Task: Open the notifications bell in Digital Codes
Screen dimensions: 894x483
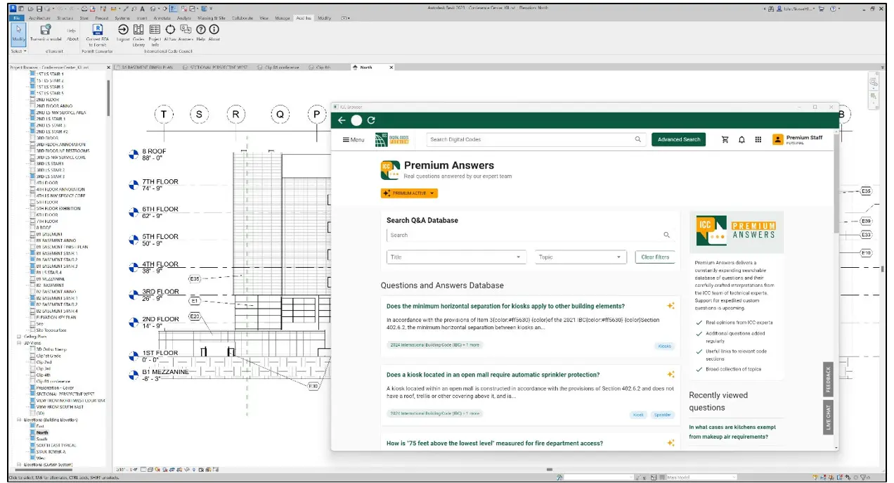Action: tap(741, 139)
